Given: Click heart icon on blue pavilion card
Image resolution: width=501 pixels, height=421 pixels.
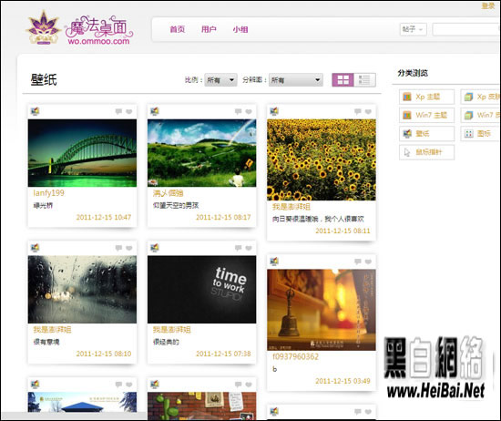Looking at the screenshot, I should pos(129,385).
